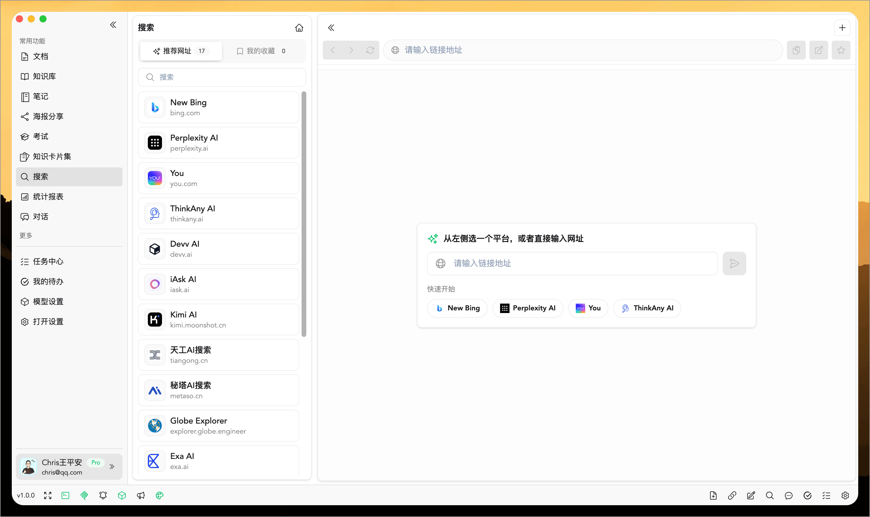Open the 对话 conversation section
Screen dimensions: 870x517
click(41, 216)
